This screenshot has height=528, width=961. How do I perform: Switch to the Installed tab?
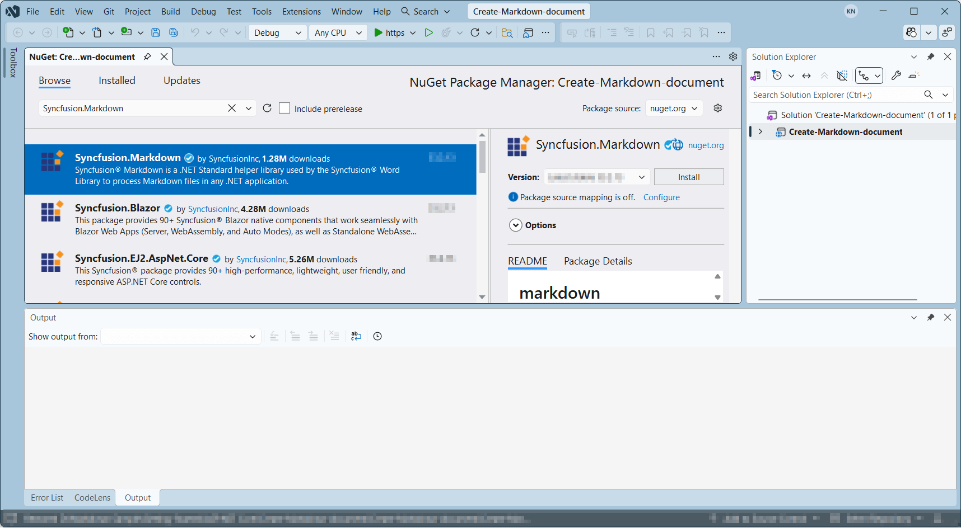(117, 81)
